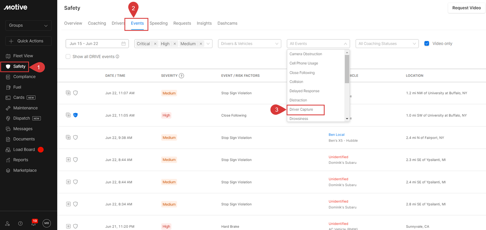Open All Coaching Statuses dropdown
Image resolution: width=486 pixels, height=230 pixels.
tap(387, 44)
